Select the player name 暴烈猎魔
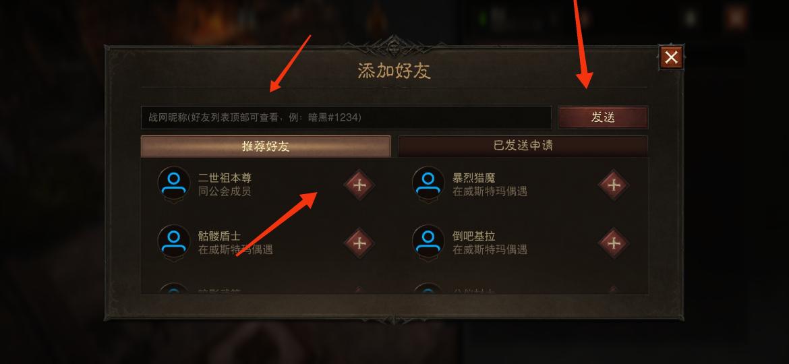This screenshot has width=789, height=364. 473,178
